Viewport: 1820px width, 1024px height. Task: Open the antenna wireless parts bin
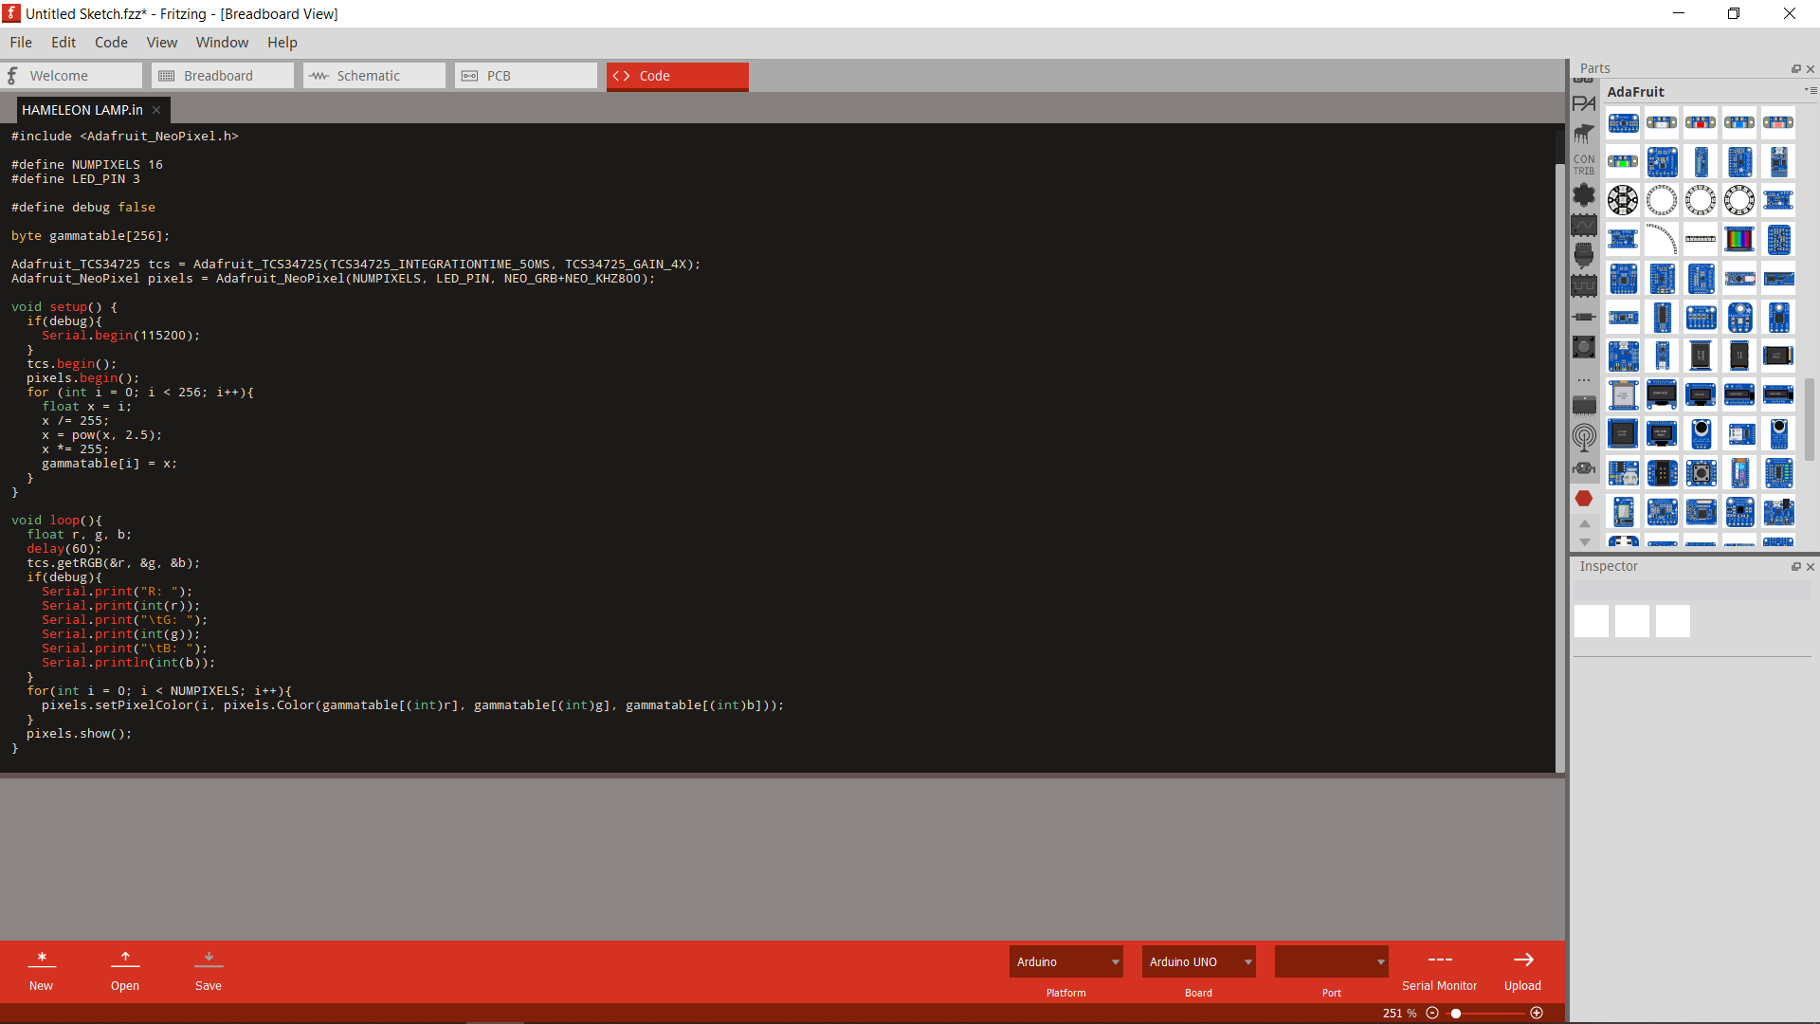(1584, 437)
